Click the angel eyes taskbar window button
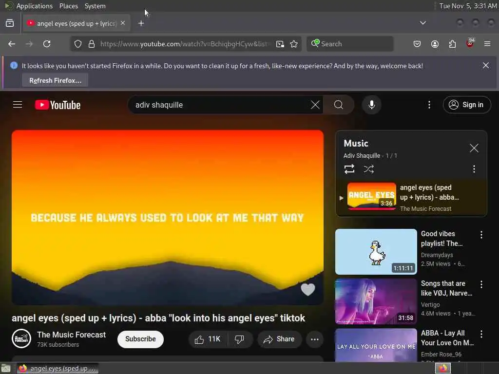 (58, 368)
